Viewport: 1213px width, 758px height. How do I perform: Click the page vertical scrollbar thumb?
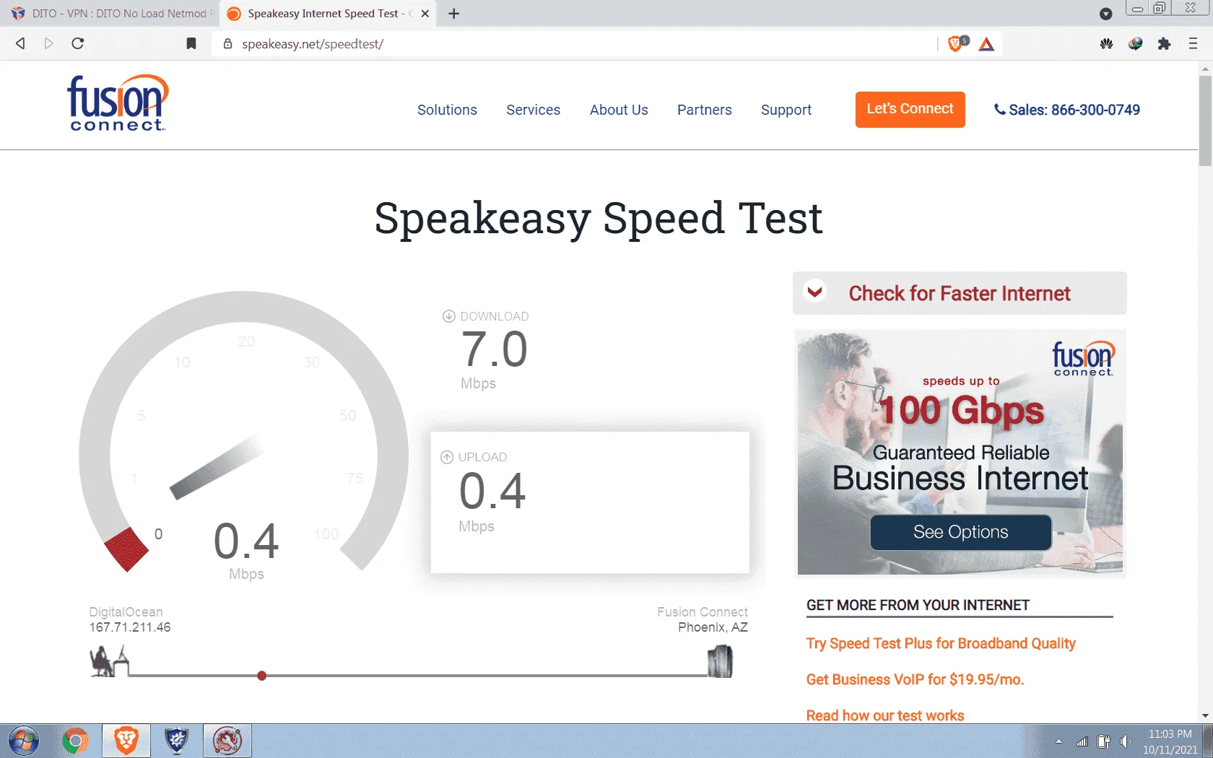click(1205, 120)
